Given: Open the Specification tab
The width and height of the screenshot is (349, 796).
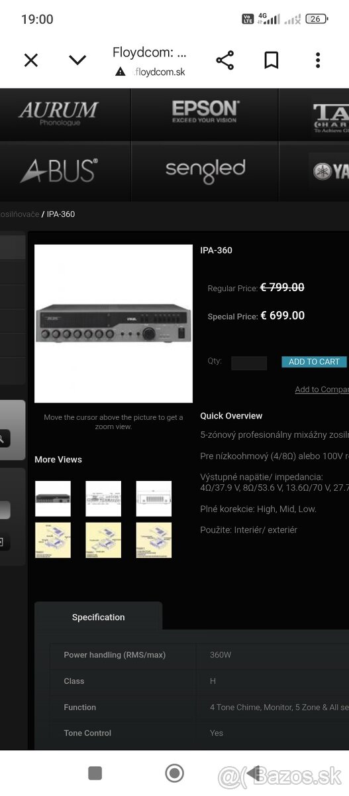Looking at the screenshot, I should click(x=98, y=617).
